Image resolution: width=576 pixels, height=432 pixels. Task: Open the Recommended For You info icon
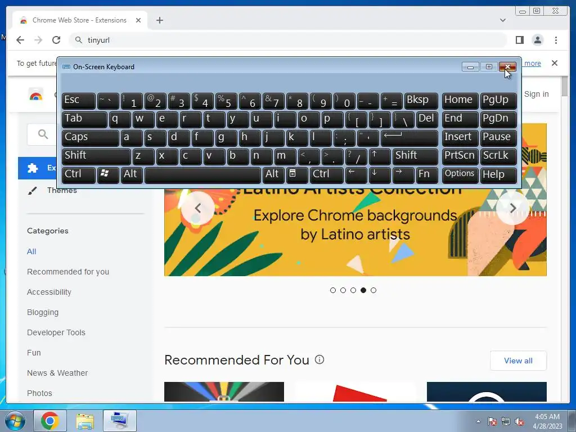coord(319,359)
